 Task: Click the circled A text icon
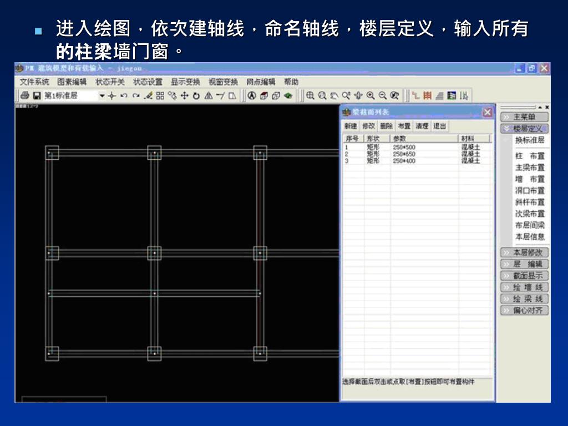click(x=252, y=95)
